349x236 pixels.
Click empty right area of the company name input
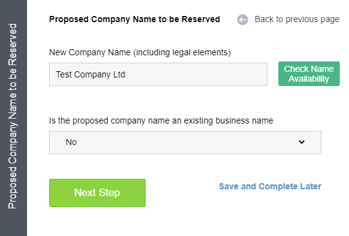200,74
